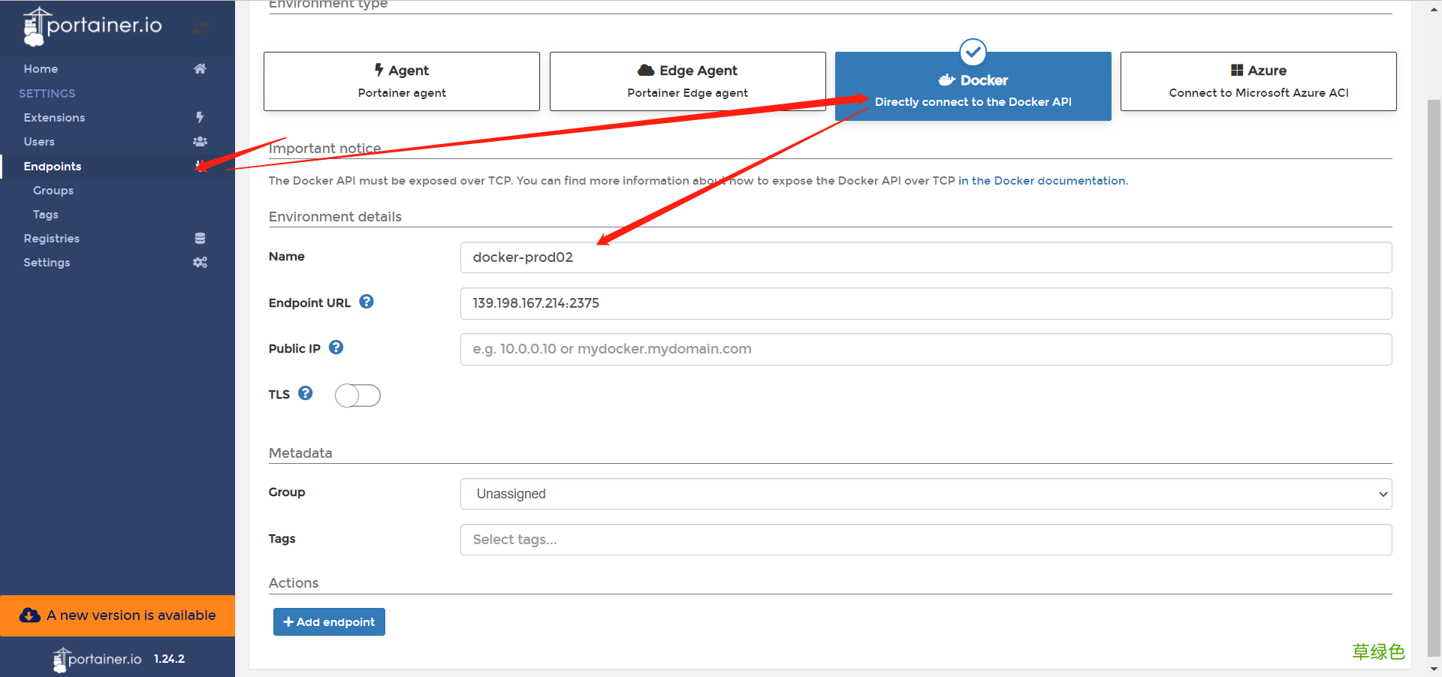Click the Settings cogs icon
Image resolution: width=1442 pixels, height=677 pixels.
200,262
